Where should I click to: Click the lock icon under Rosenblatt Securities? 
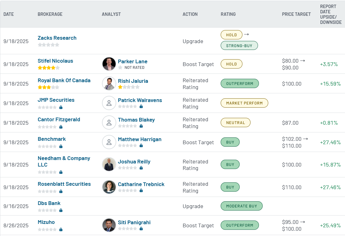tap(61, 191)
